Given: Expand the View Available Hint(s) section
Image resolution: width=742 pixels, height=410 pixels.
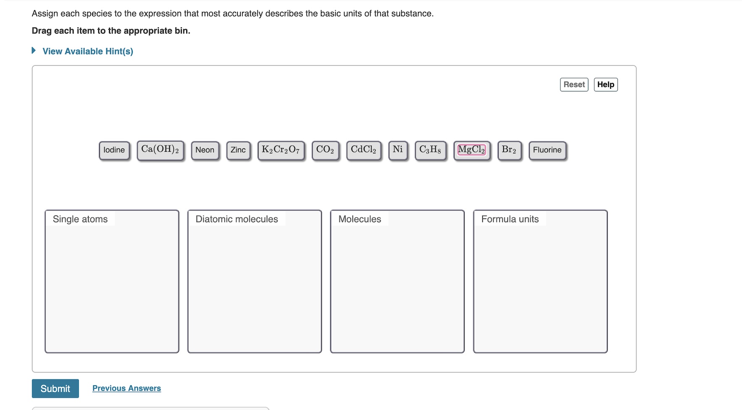Looking at the screenshot, I should coord(87,51).
